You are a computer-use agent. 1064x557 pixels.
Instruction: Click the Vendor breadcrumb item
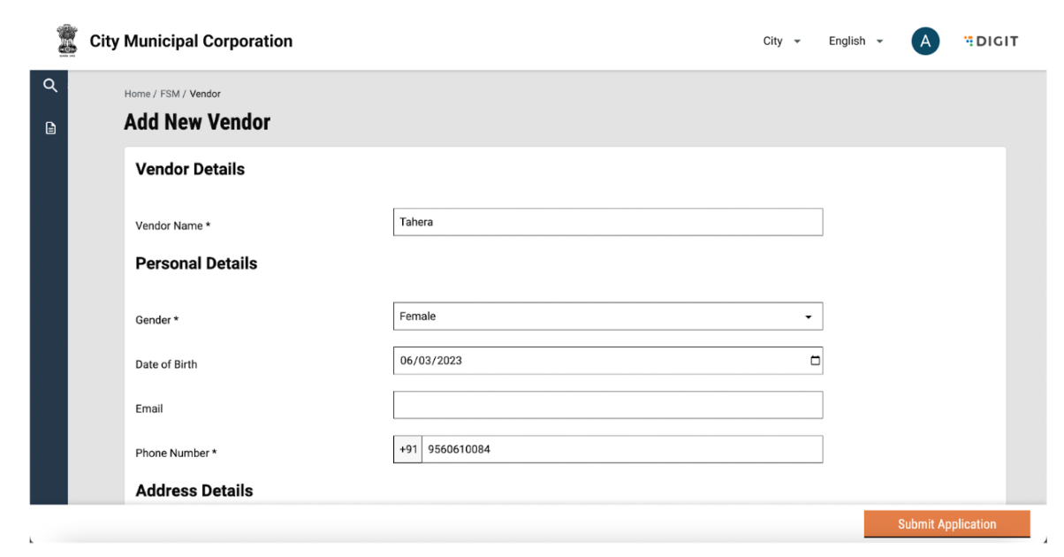pos(205,94)
